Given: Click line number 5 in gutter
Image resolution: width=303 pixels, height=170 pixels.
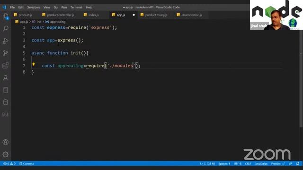Looking at the screenshot, I should tap(24, 53).
